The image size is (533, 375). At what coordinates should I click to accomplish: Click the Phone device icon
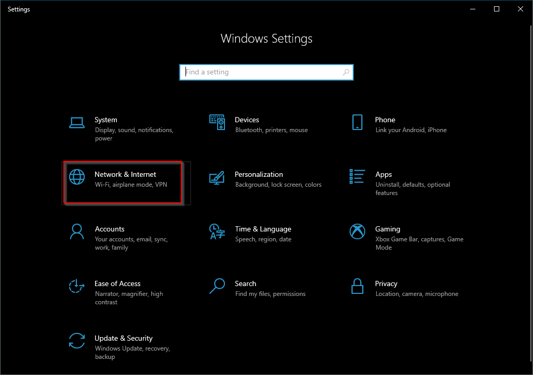point(357,122)
